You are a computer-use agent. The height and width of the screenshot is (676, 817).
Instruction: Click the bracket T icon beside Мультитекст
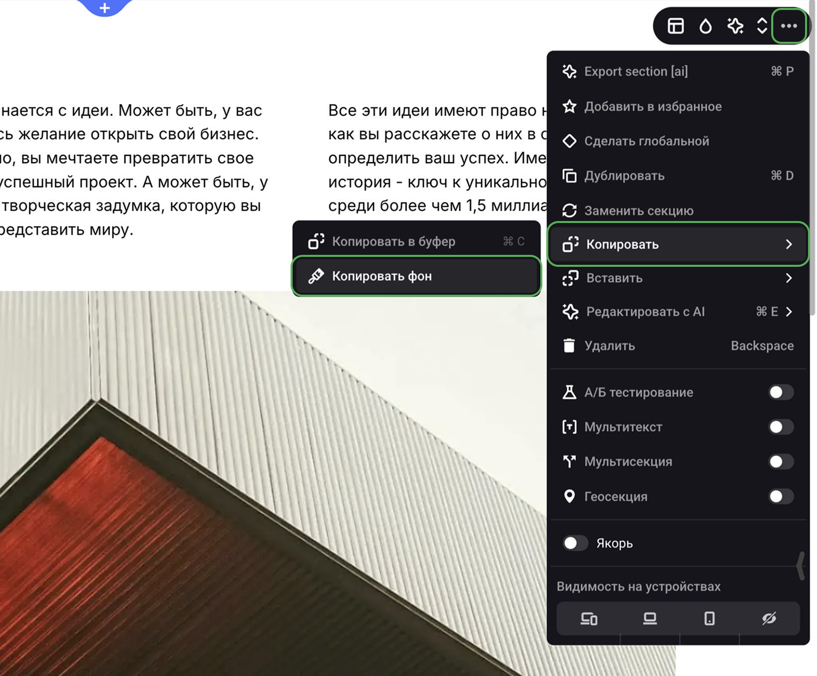(569, 427)
